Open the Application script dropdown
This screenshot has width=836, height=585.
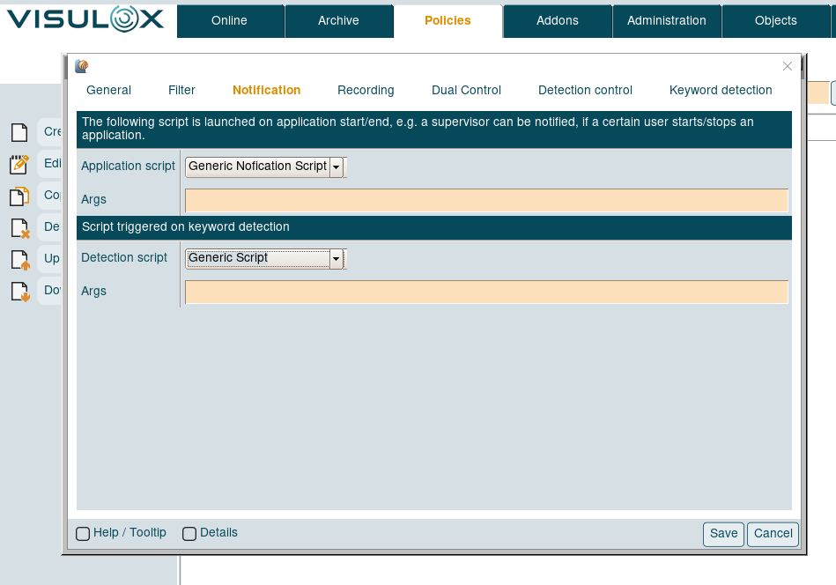tap(336, 167)
